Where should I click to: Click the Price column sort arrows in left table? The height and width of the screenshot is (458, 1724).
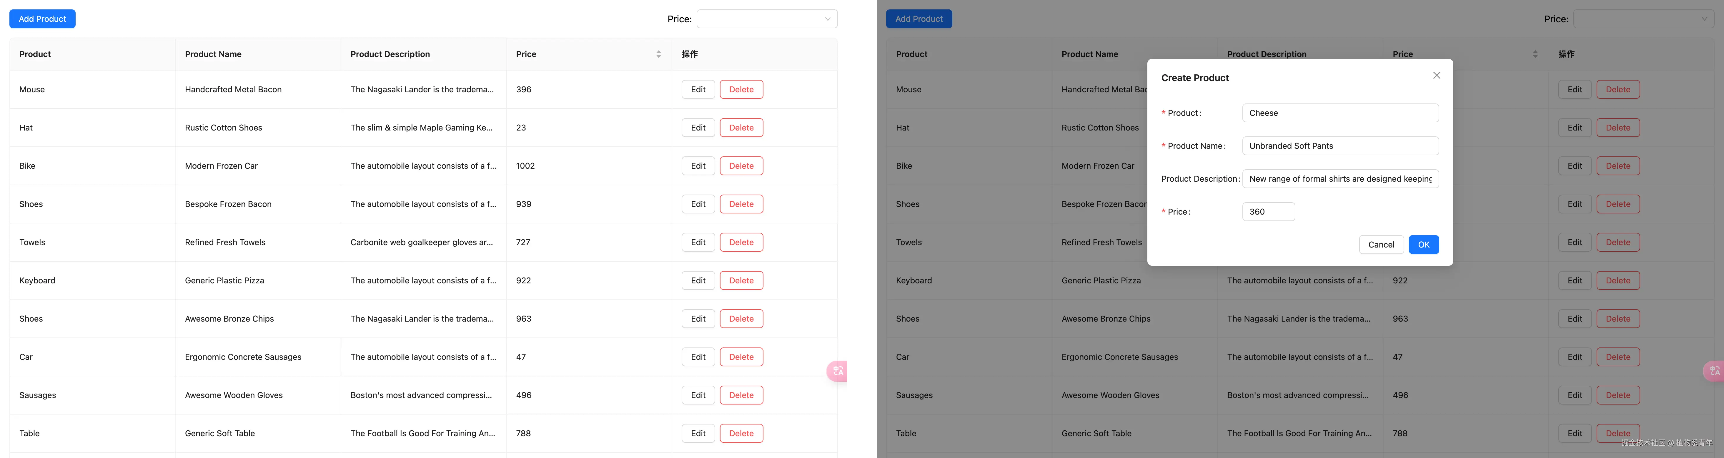(658, 54)
